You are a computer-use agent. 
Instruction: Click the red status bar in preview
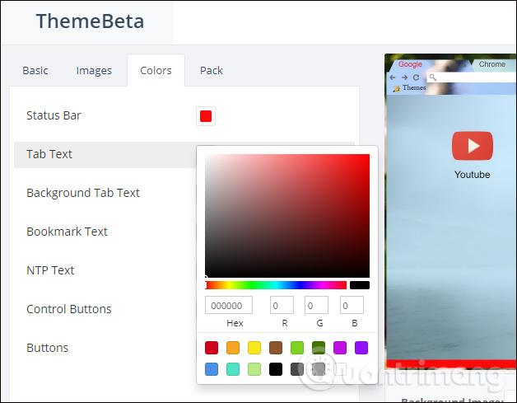[451, 363]
